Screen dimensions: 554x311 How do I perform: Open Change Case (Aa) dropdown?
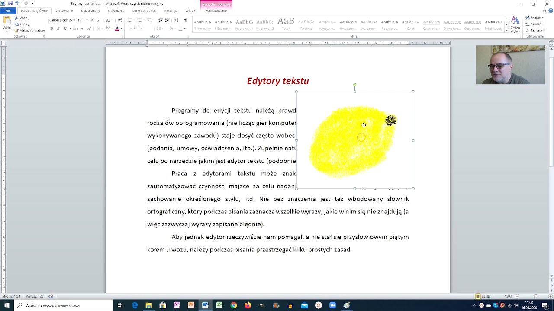pos(109,20)
